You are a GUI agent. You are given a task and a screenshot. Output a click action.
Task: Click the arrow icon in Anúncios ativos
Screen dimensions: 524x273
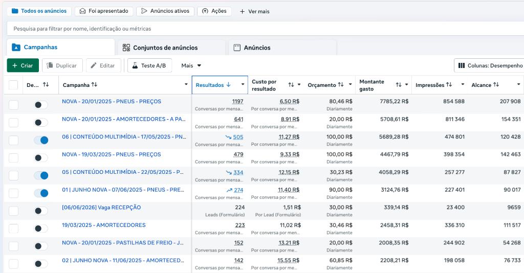[x=144, y=11]
